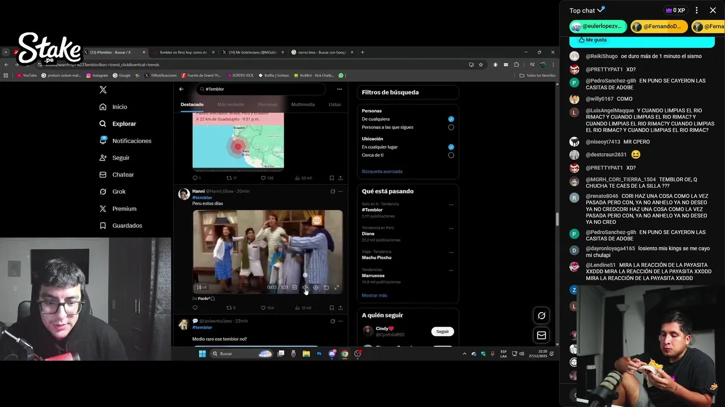
Task: Open Grok in the sidebar
Action: click(112, 192)
